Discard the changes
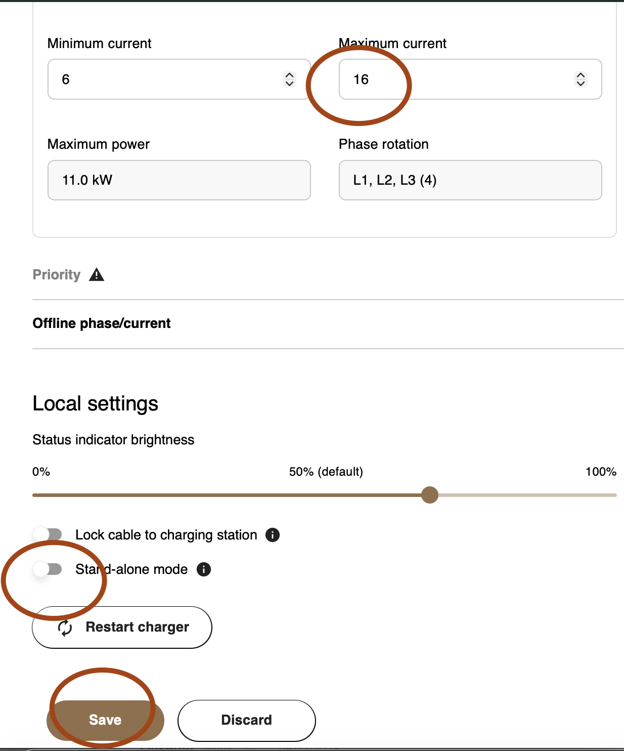This screenshot has height=751, width=624. tap(246, 720)
